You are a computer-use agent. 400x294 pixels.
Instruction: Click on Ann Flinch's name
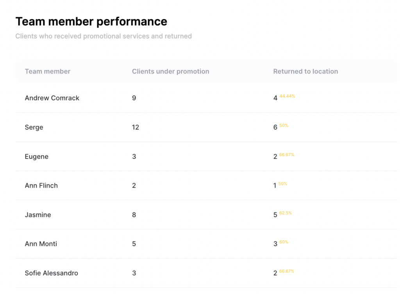click(x=41, y=186)
